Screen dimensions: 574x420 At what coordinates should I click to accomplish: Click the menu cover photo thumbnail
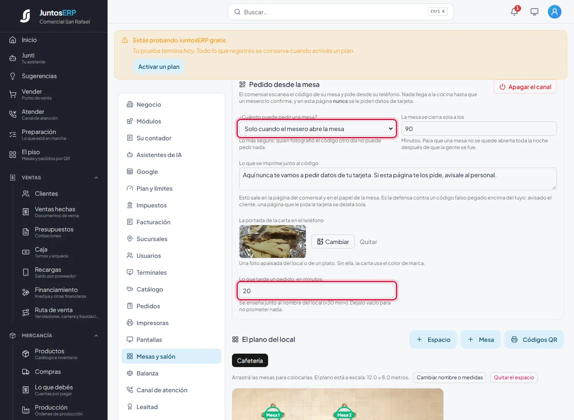273,241
